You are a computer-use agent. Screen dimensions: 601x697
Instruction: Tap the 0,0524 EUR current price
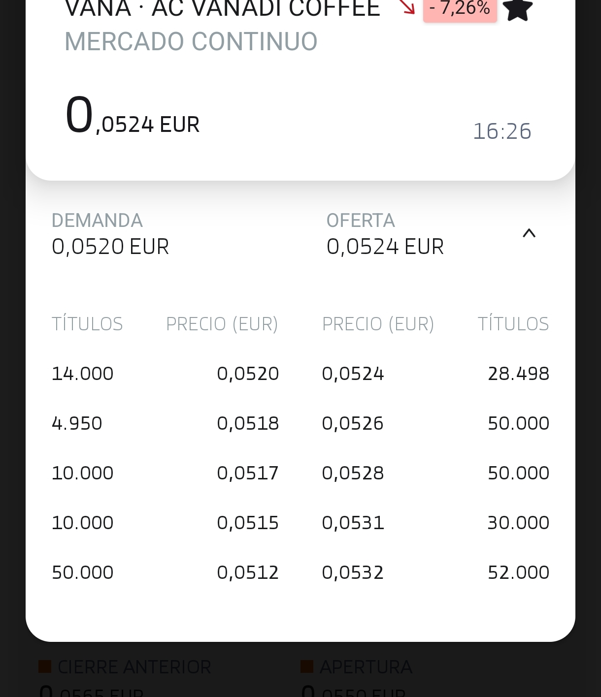pyautogui.click(x=132, y=116)
